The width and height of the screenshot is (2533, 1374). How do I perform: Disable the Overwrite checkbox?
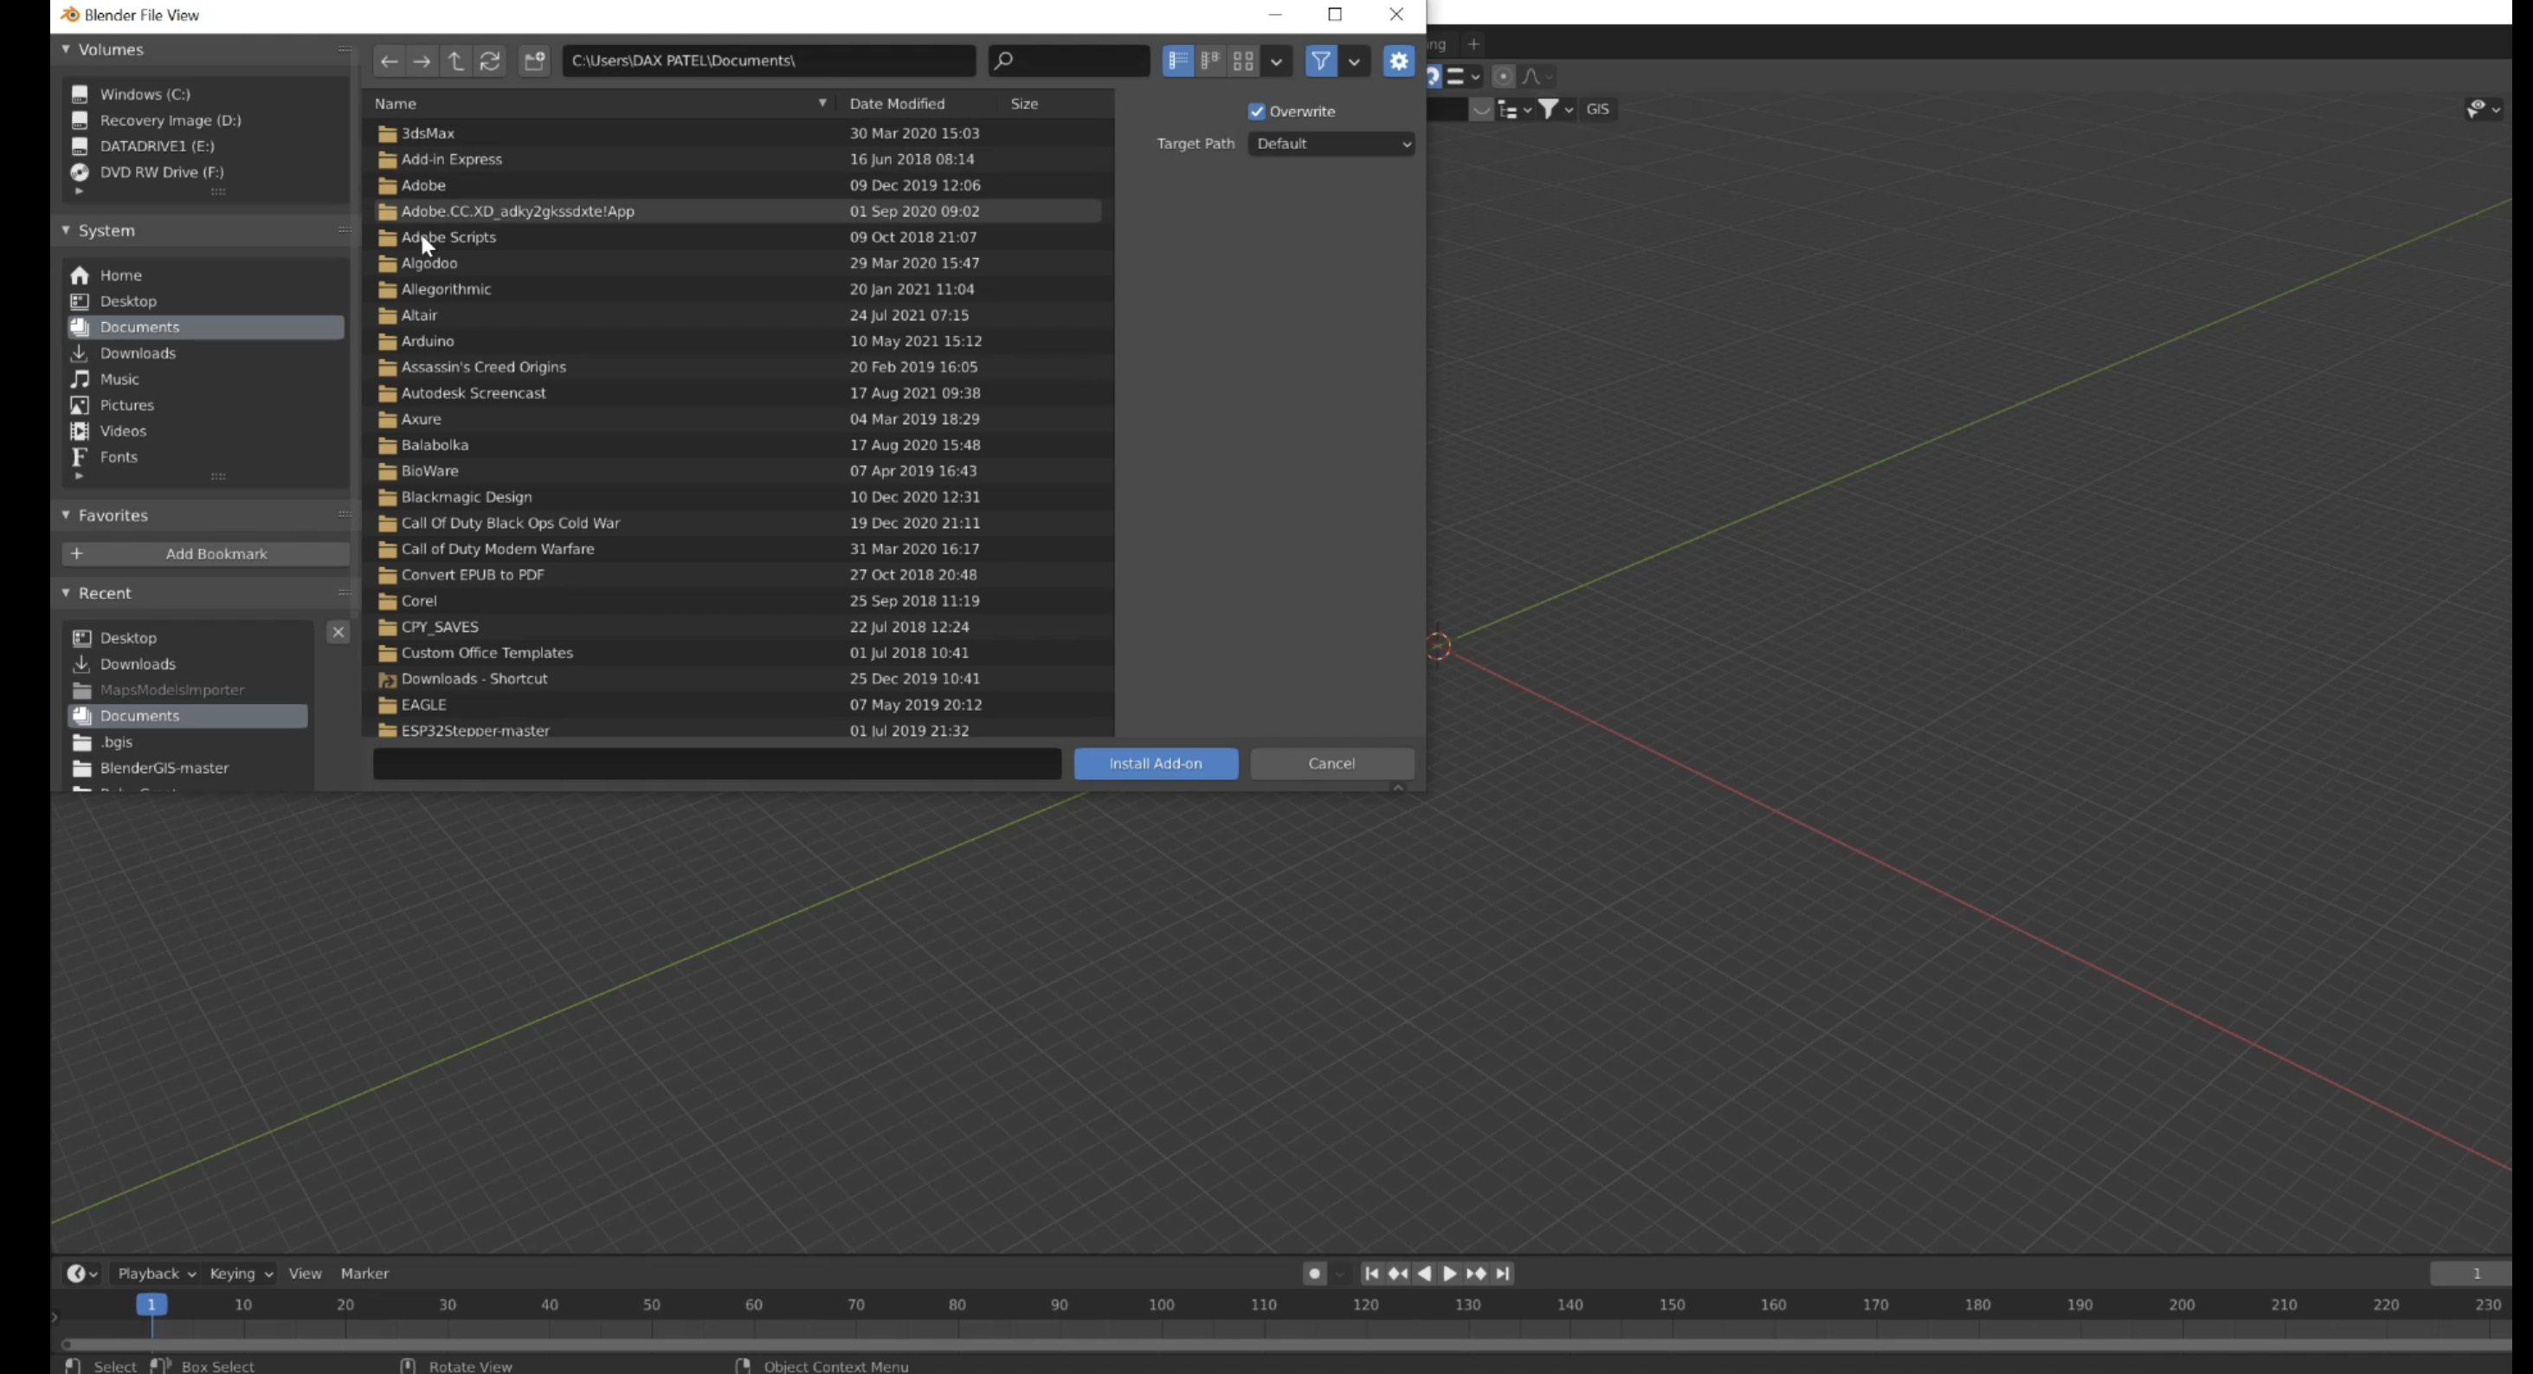pos(1257,111)
